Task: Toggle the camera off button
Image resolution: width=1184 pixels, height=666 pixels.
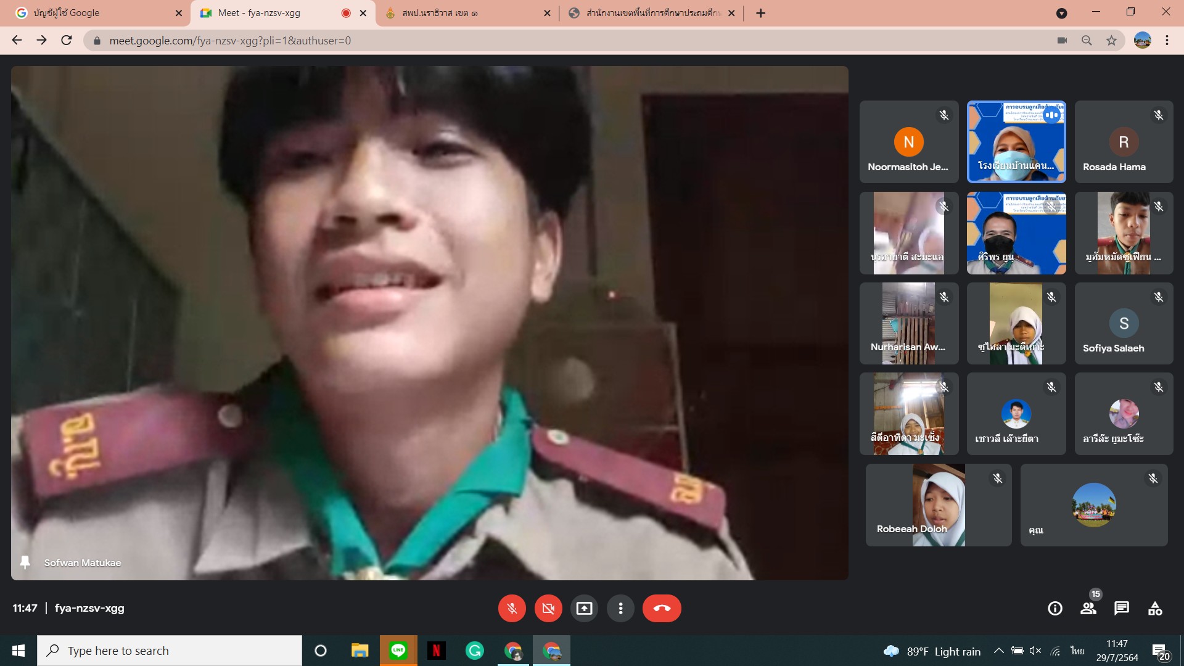Action: click(548, 609)
